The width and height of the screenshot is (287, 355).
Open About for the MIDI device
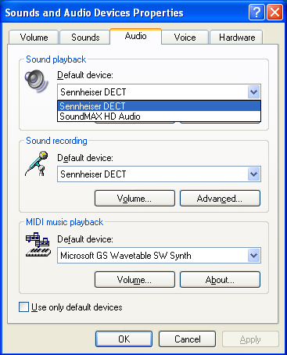[x=220, y=280]
